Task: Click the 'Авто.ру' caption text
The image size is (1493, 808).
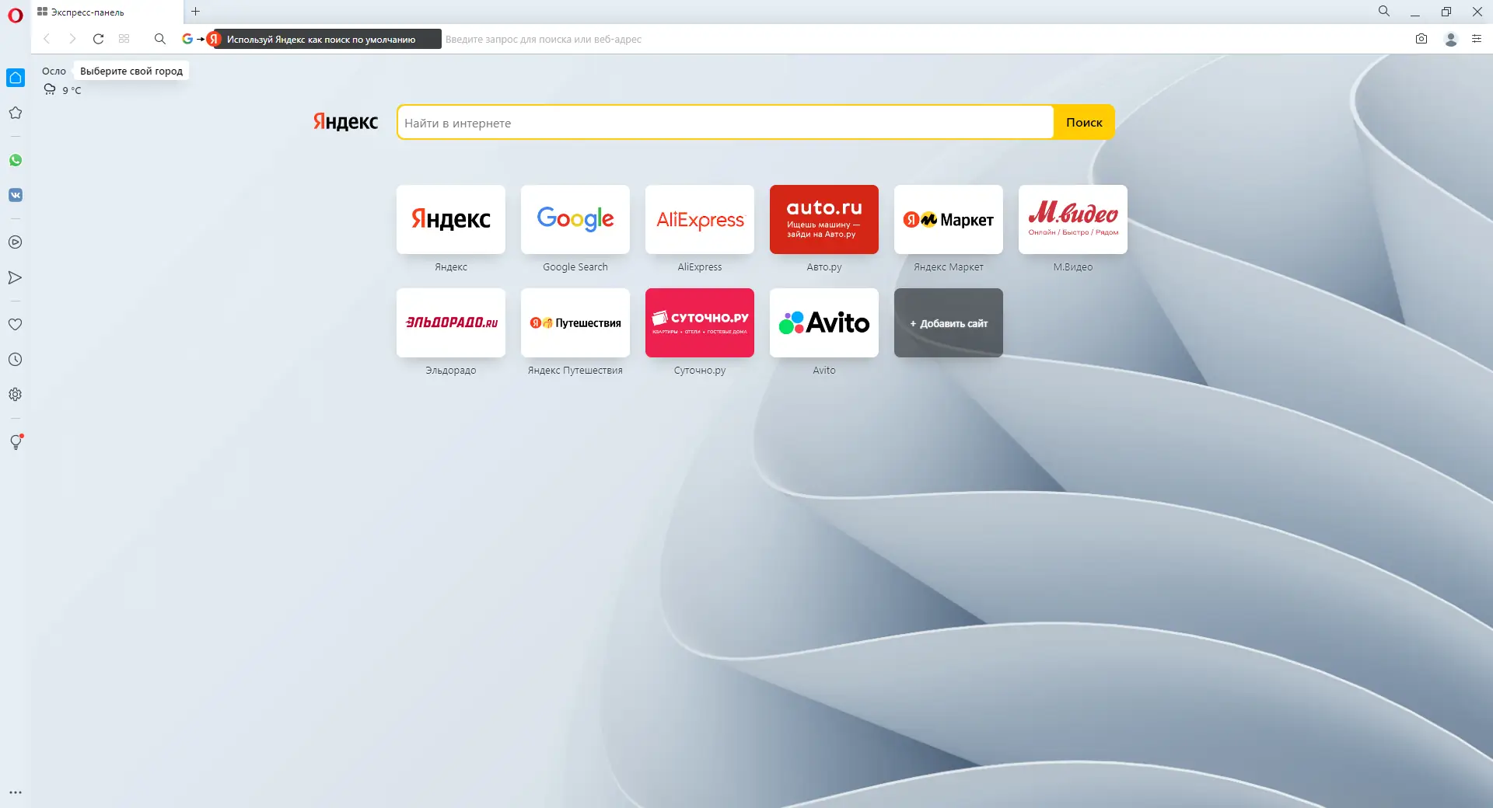Action: [x=824, y=267]
